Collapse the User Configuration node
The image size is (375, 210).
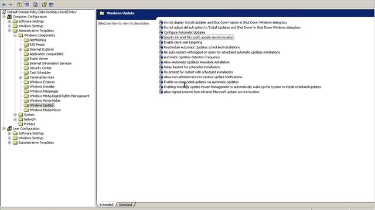[x=4, y=128]
